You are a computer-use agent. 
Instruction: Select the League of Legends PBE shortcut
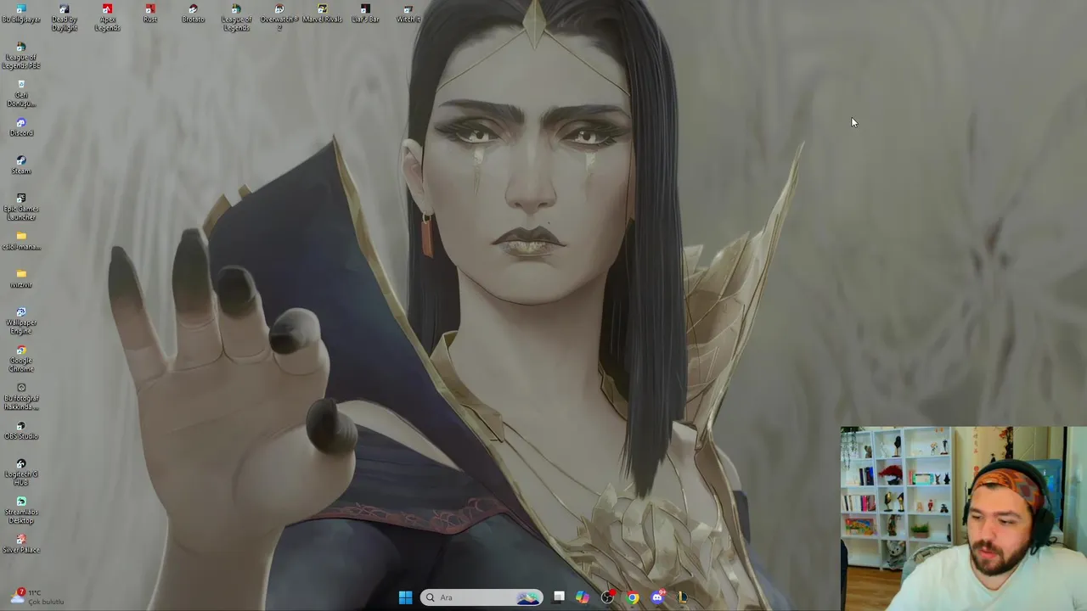pos(21,56)
